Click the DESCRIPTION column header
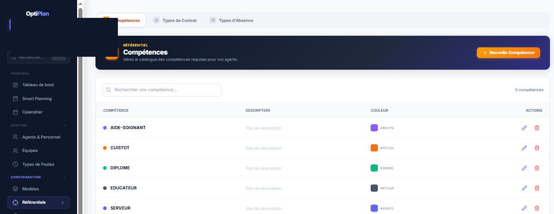 258,110
